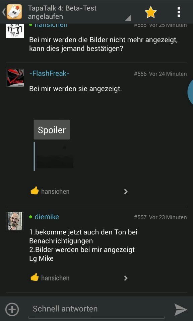The height and width of the screenshot is (321, 193).
Task: Open the three-dot overflow menu
Action: 179,12
